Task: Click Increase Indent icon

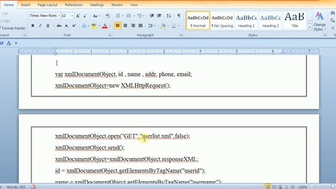Action: (x=159, y=16)
